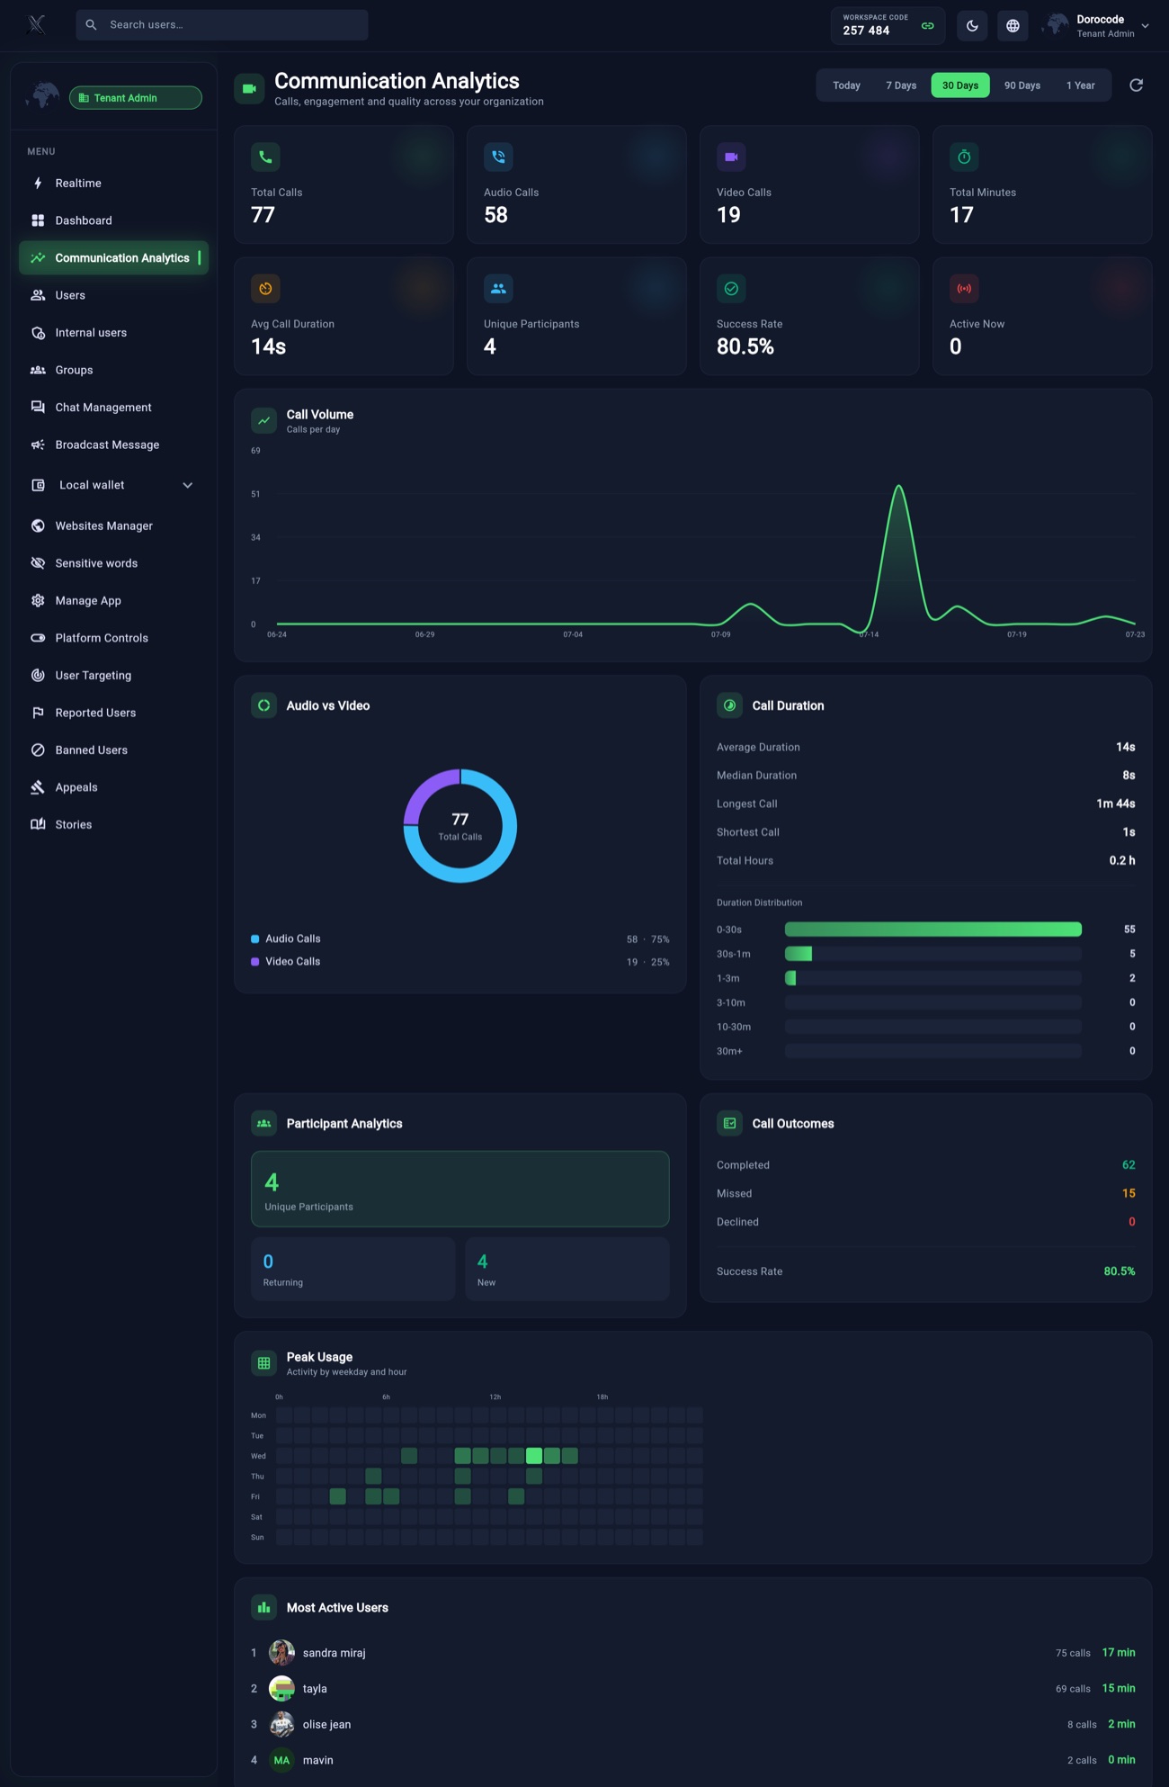Click the brightest Wednesday heatmap cell
This screenshot has width=1169, height=1787.
point(534,1456)
